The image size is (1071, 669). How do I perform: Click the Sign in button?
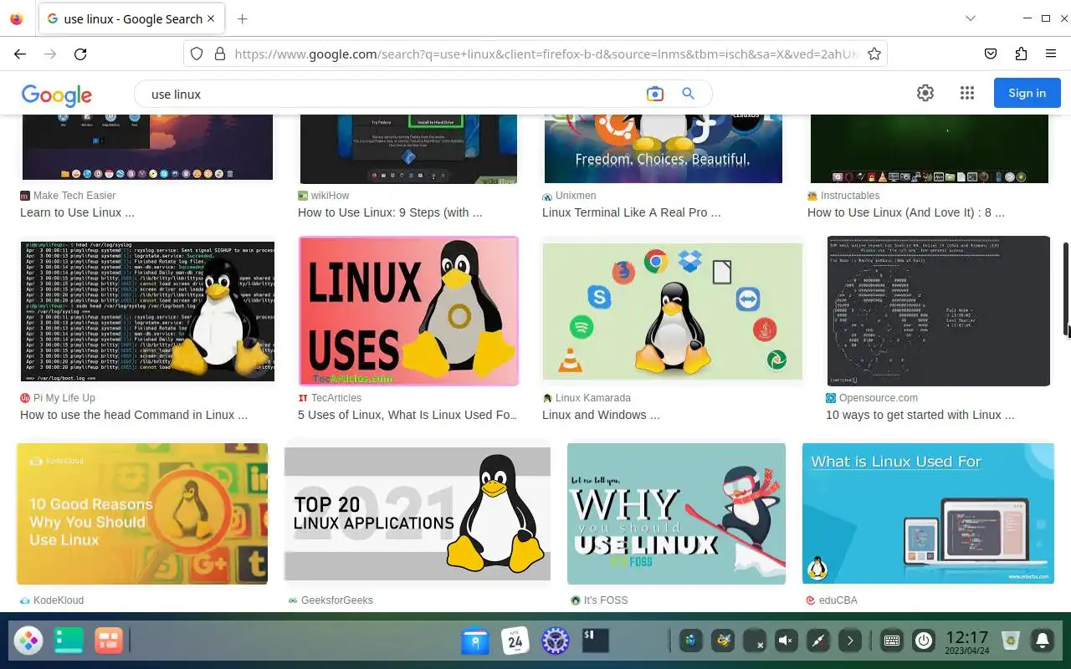point(1027,93)
